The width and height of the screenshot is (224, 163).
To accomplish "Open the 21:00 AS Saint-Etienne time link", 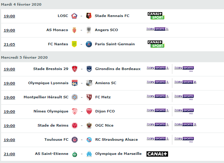I will click(x=9, y=154).
